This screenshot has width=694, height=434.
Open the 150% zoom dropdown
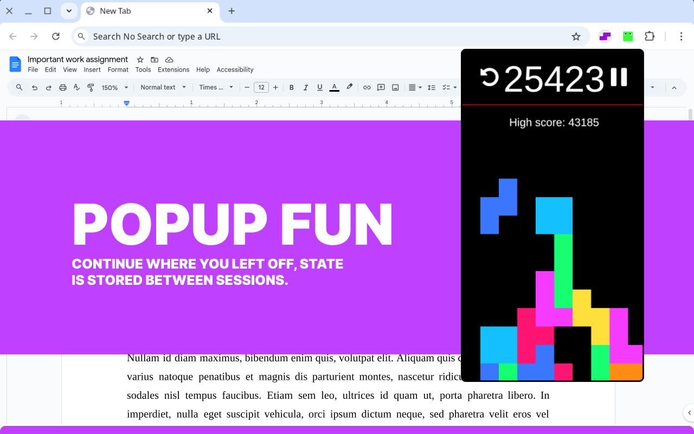coord(115,87)
